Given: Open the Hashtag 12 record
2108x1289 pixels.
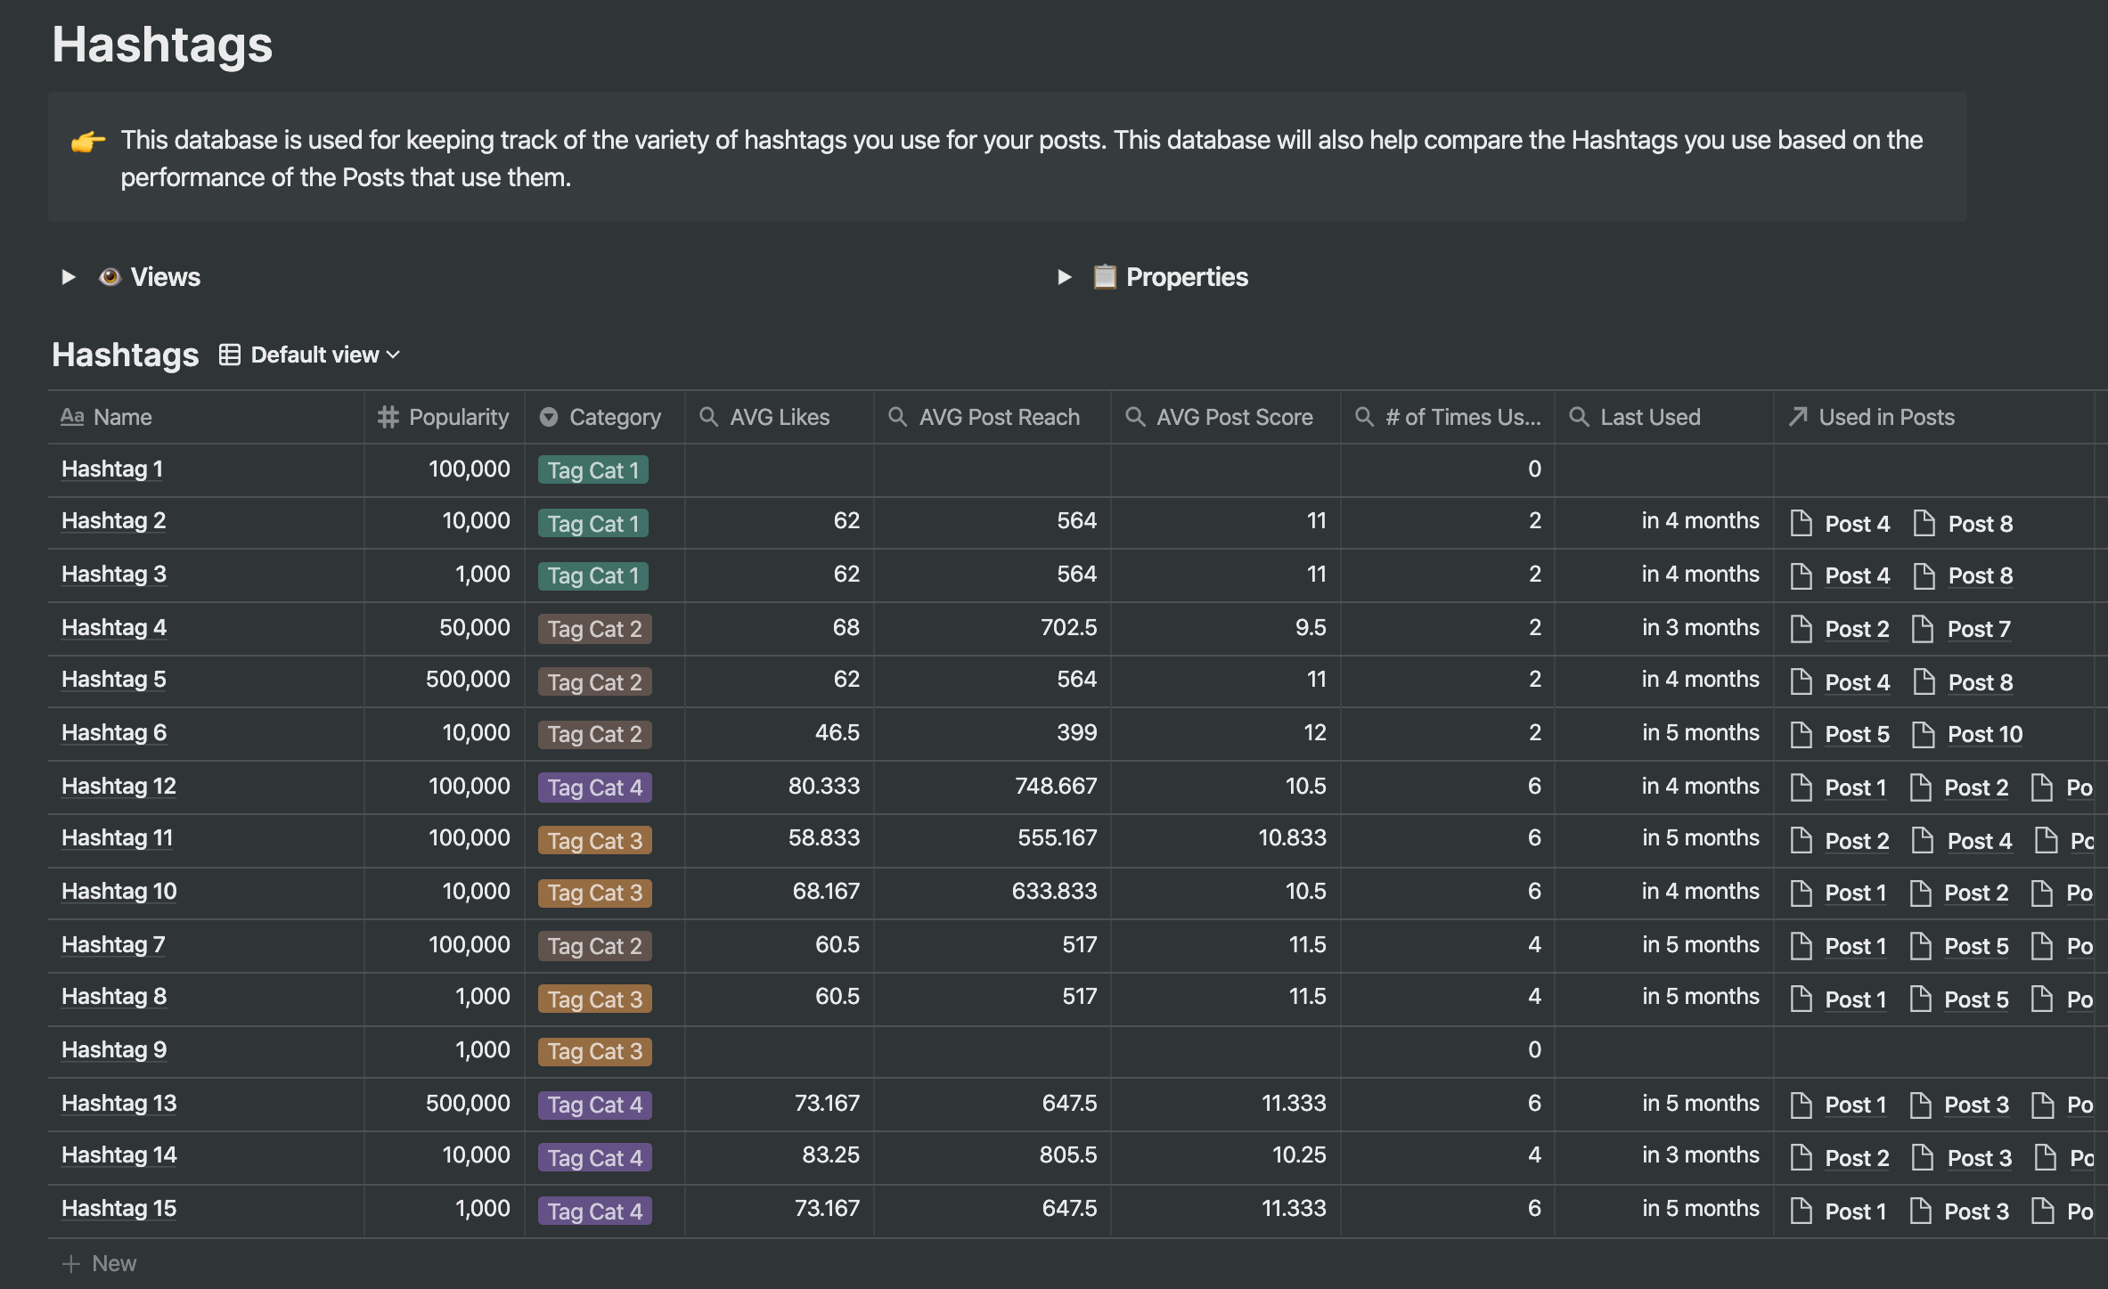Looking at the screenshot, I should [x=118, y=786].
